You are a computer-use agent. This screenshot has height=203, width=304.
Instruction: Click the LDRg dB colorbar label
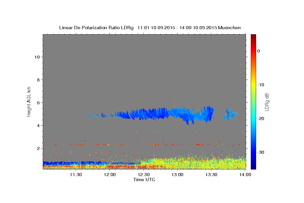pos(267,102)
